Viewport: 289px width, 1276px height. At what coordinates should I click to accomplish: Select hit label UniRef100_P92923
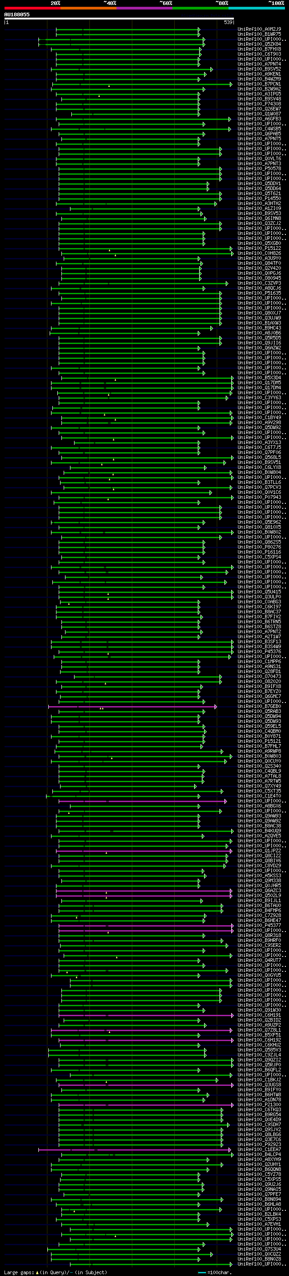coord(259,1145)
